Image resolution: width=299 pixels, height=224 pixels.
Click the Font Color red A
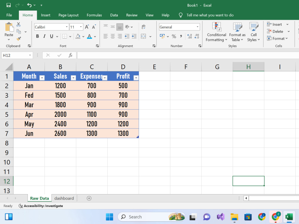(89, 36)
